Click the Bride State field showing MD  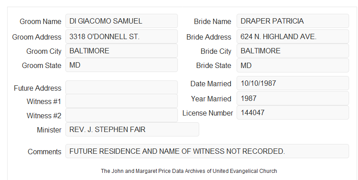coord(293,65)
